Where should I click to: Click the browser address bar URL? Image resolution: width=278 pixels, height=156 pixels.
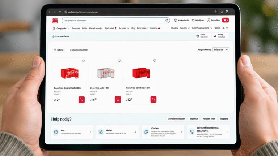[83, 12]
